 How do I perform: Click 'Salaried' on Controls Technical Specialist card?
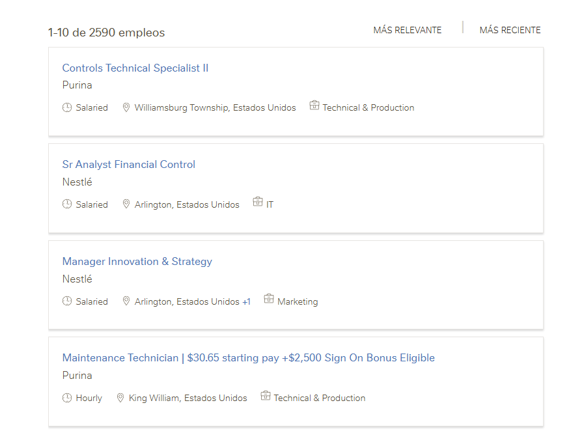[92, 108]
